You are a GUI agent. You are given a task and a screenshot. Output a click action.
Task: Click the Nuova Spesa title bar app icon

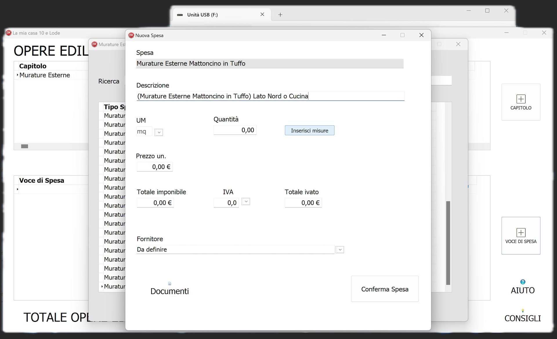click(131, 35)
